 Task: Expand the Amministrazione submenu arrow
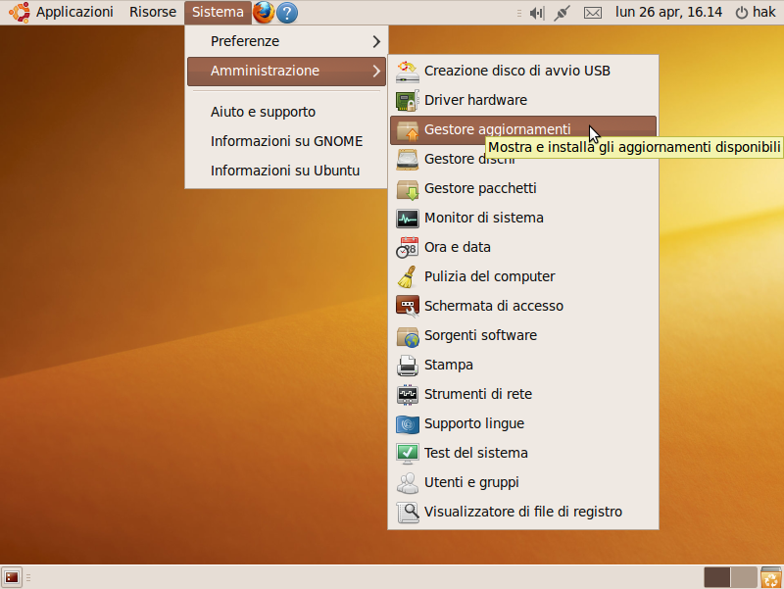click(376, 72)
